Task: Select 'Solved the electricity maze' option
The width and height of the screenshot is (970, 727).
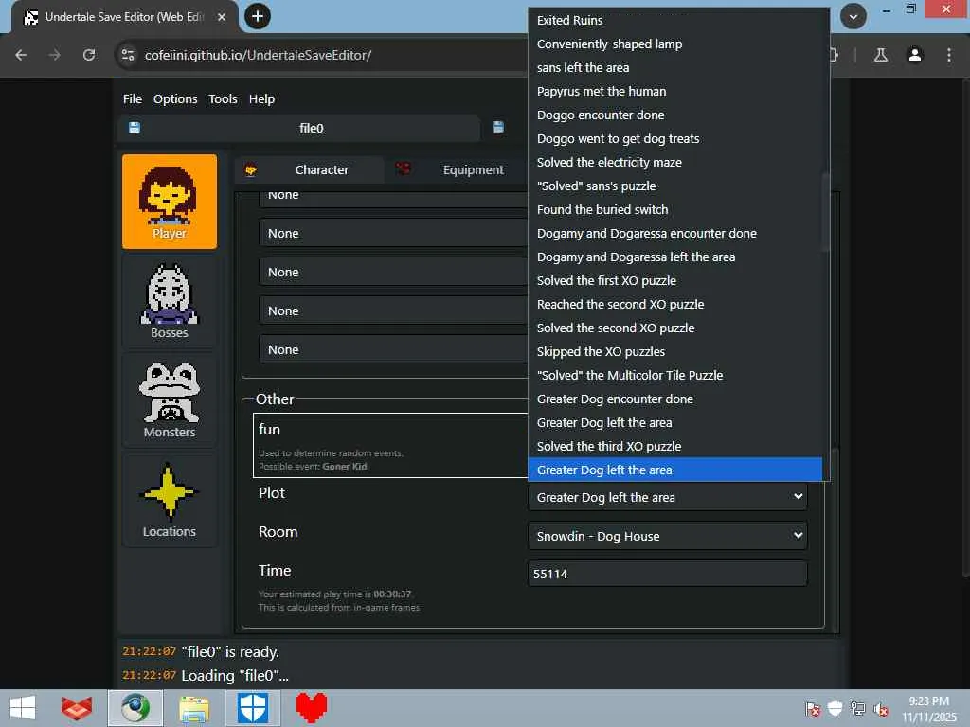Action: (674, 163)
